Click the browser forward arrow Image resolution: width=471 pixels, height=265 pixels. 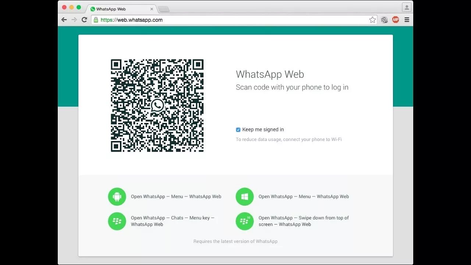click(x=74, y=20)
